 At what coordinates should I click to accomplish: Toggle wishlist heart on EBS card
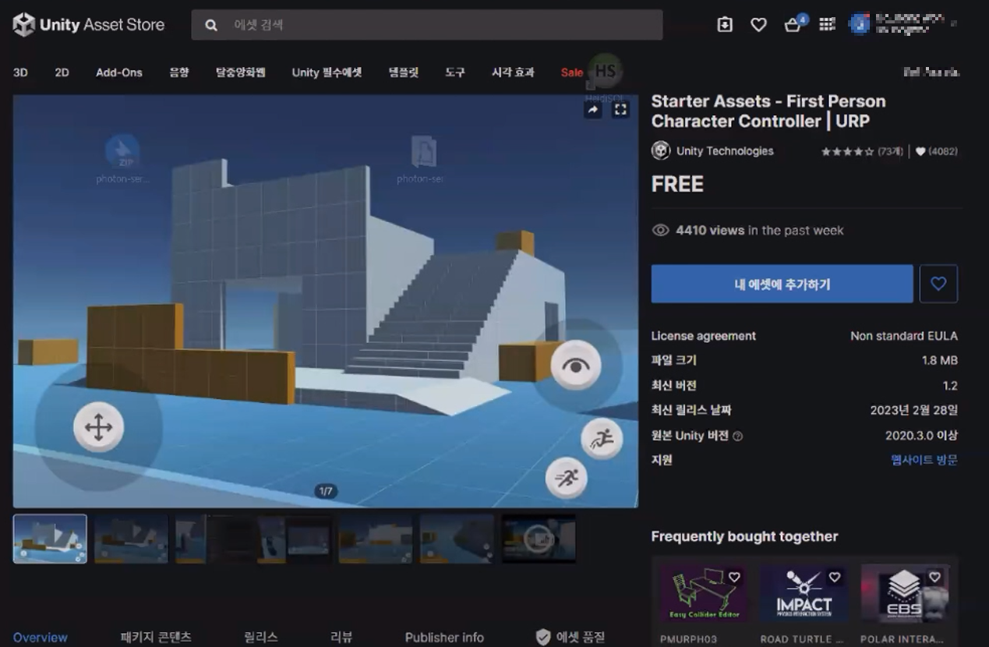coord(934,578)
